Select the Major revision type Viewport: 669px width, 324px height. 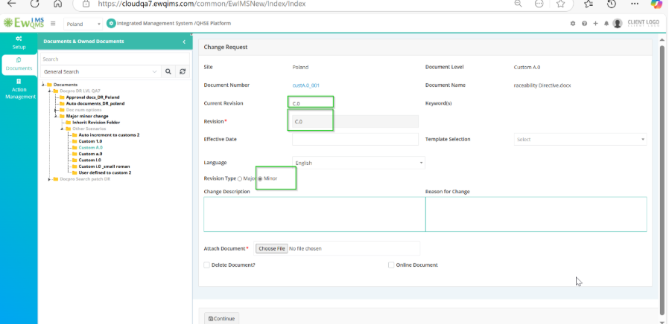[x=240, y=179]
